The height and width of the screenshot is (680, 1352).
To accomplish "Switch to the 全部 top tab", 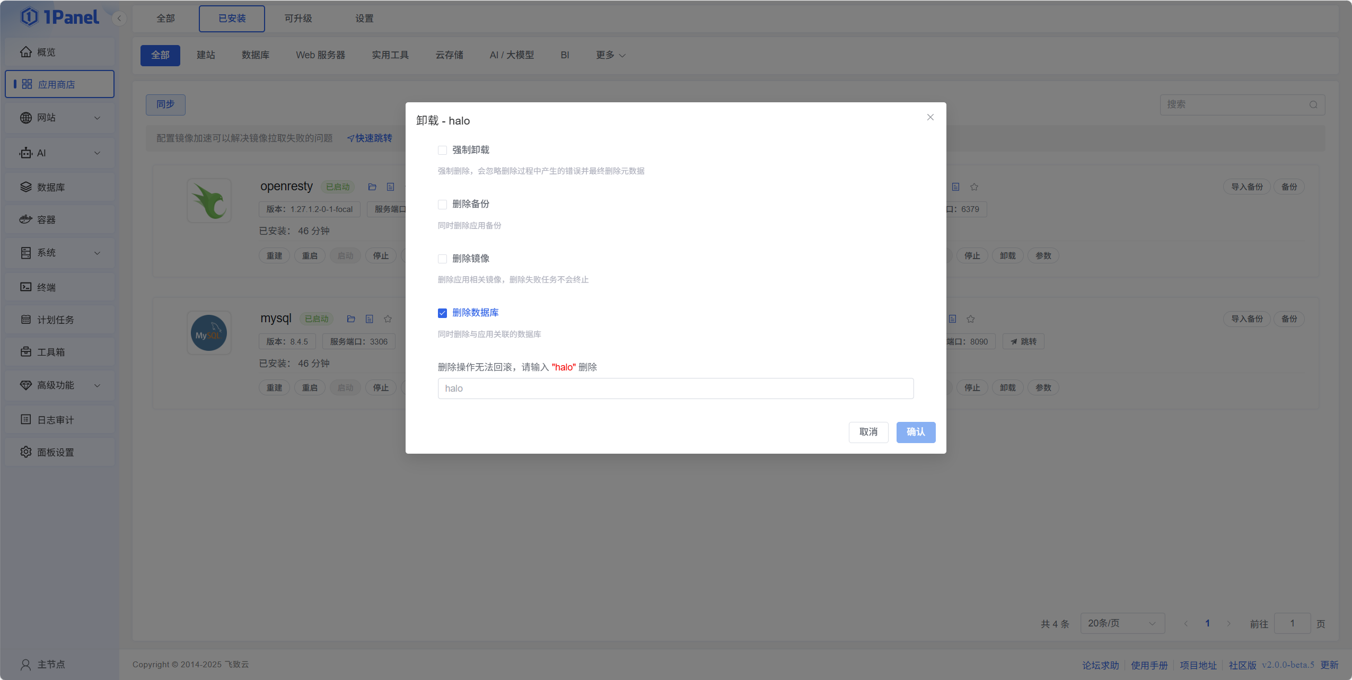I will point(165,19).
